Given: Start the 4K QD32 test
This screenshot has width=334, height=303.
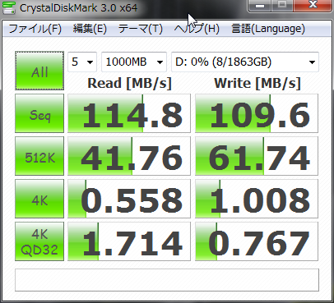Looking at the screenshot, I should tap(39, 241).
